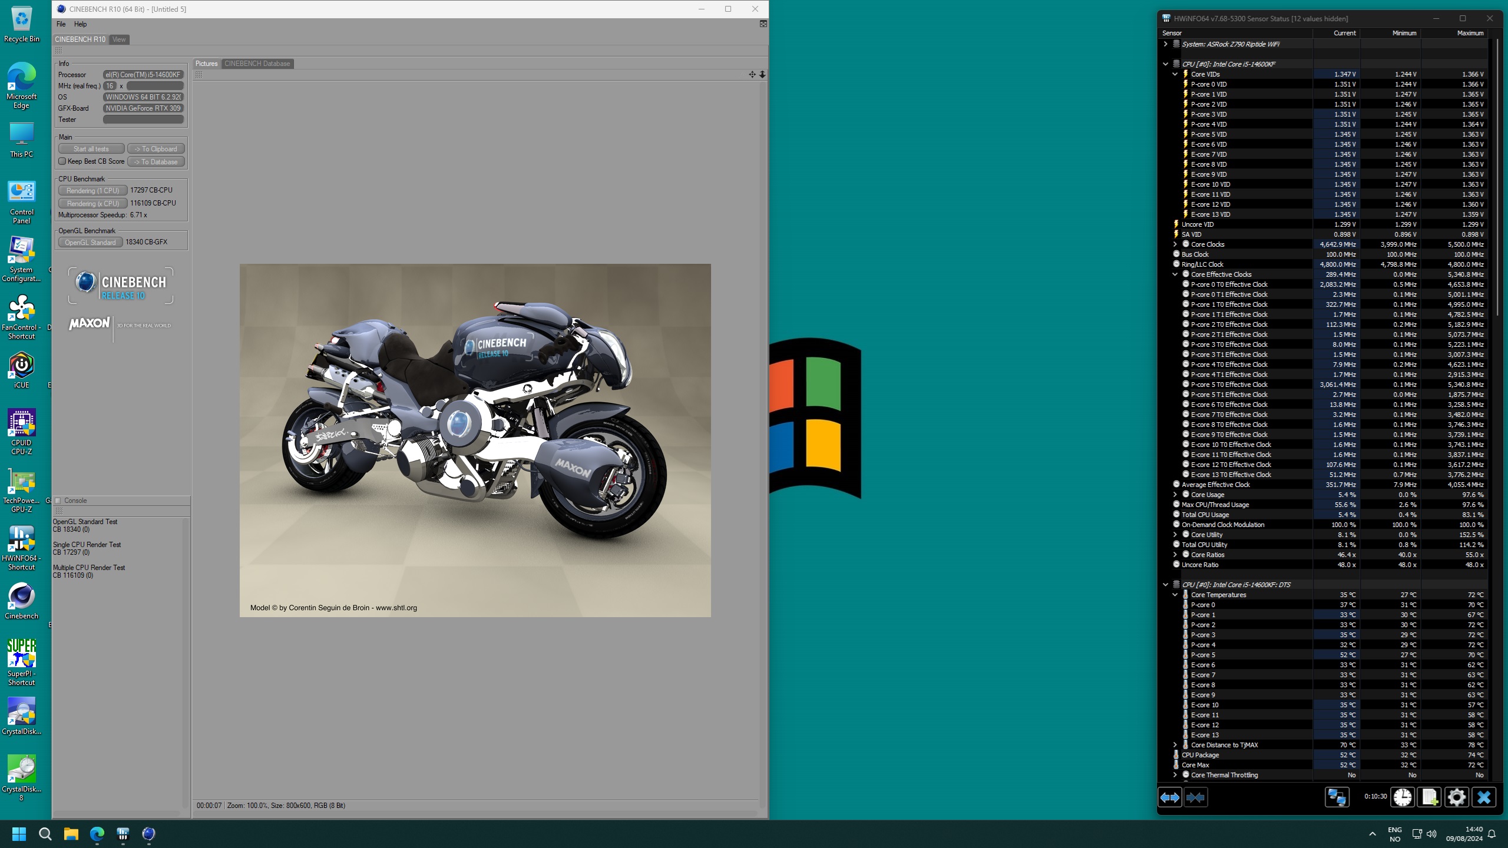Open File Explorer from the taskbar
This screenshot has height=848, width=1508.
71,834
